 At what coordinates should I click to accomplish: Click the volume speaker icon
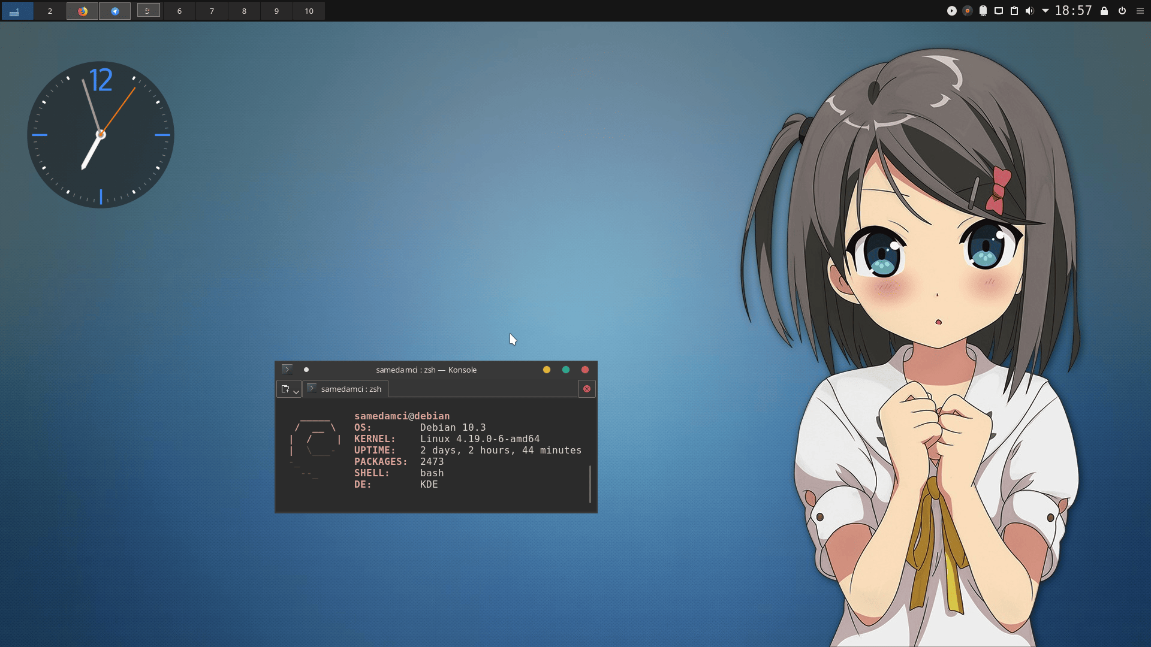1029,11
